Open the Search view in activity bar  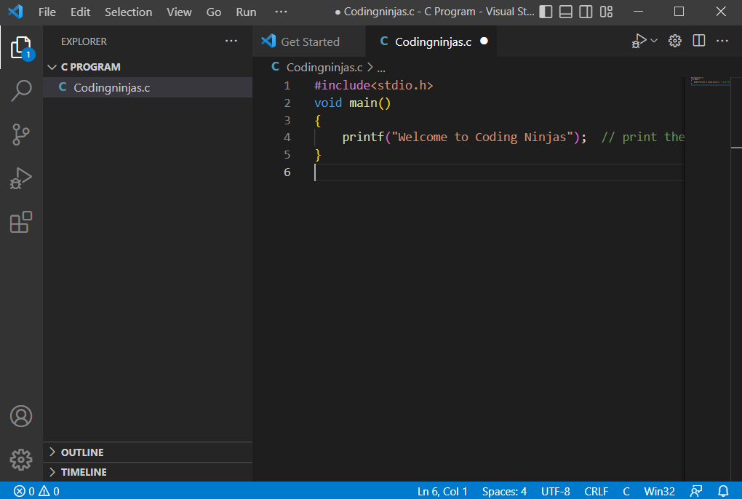pos(21,91)
